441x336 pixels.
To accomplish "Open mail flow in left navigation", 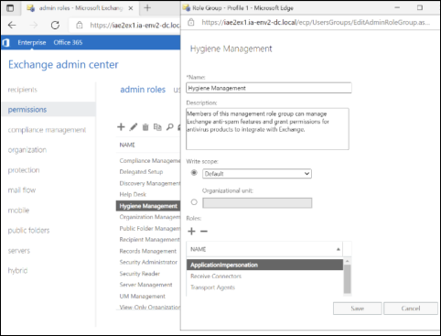I will tap(22, 190).
